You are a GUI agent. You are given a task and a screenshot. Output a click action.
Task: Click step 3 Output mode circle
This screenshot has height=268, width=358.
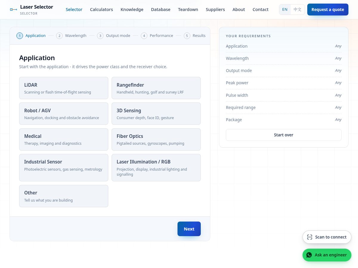click(100, 36)
